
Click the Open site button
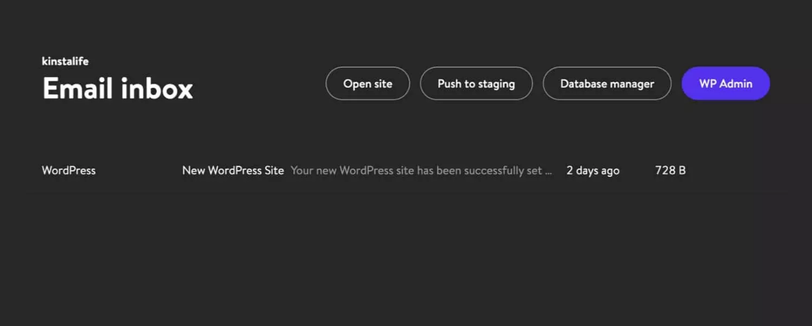(367, 83)
